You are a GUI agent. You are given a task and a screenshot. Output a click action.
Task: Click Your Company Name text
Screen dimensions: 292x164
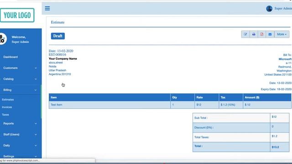[x=63, y=59]
